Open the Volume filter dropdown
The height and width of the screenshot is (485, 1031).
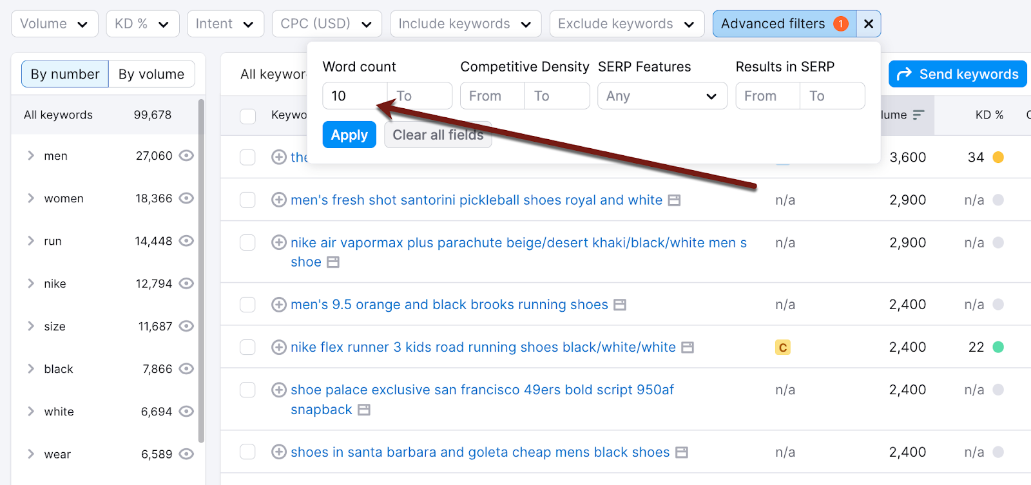pyautogui.click(x=55, y=24)
